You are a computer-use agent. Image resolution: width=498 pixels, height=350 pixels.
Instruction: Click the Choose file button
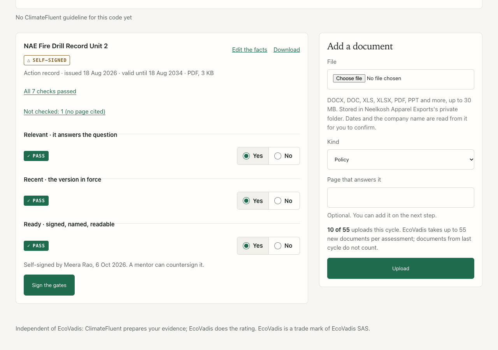(349, 78)
